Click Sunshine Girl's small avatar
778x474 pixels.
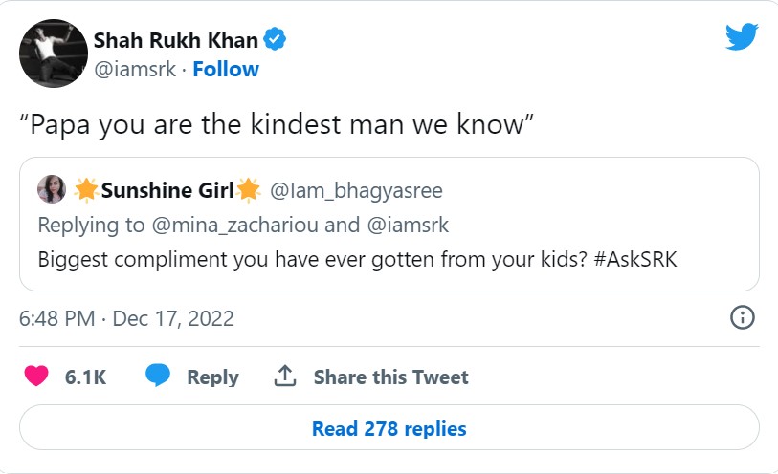pyautogui.click(x=52, y=191)
